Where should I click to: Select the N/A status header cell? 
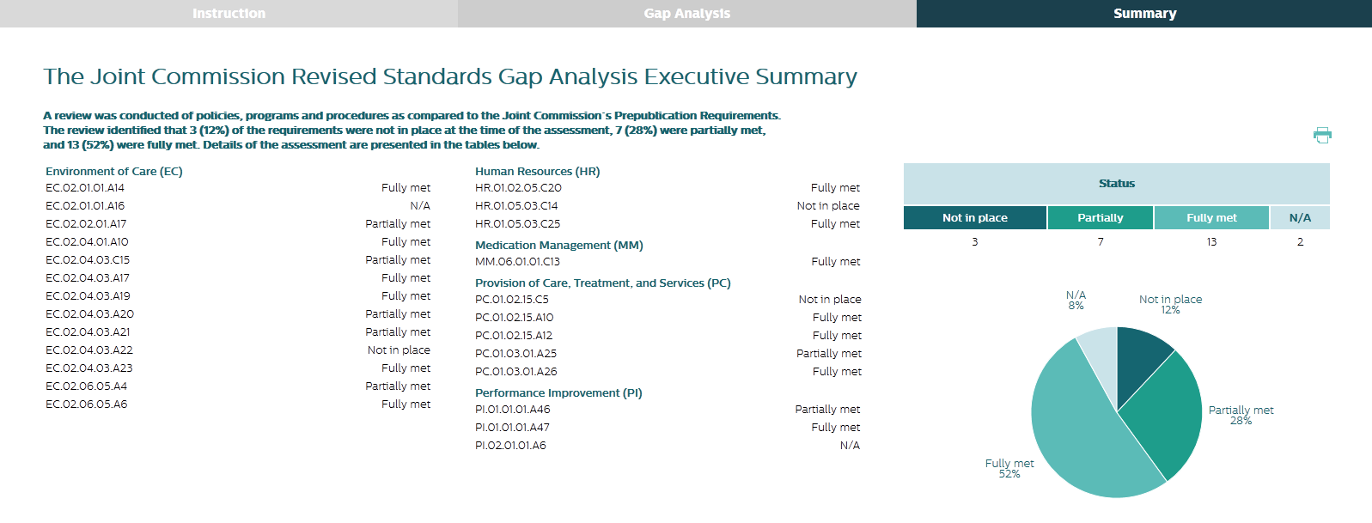tap(1300, 218)
